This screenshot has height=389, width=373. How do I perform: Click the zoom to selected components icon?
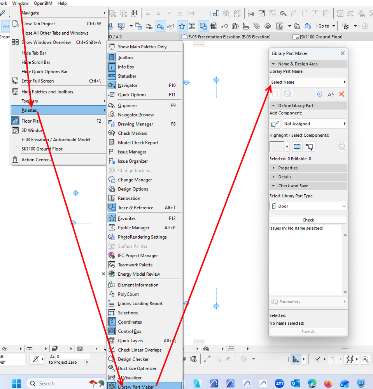[x=342, y=147]
